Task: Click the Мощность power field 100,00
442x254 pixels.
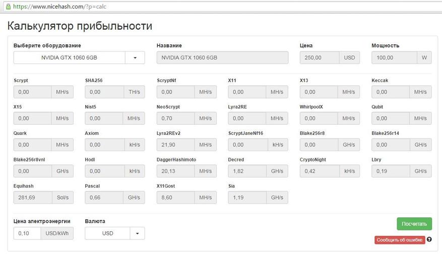Action: click(x=394, y=58)
